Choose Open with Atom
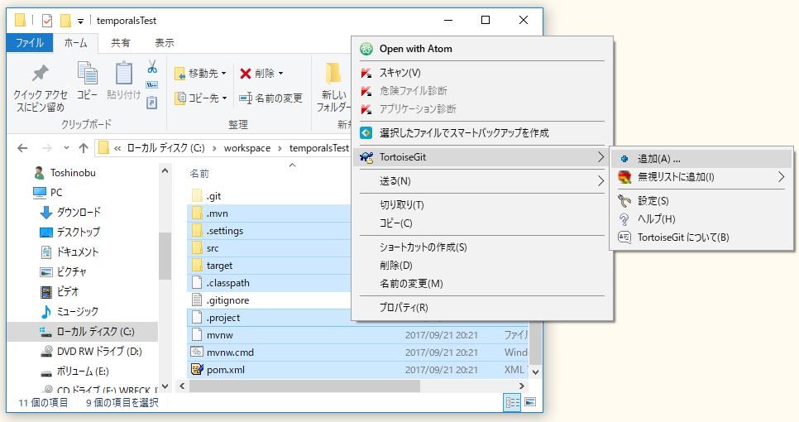Viewport: 799px width, 422px height. tap(481, 49)
